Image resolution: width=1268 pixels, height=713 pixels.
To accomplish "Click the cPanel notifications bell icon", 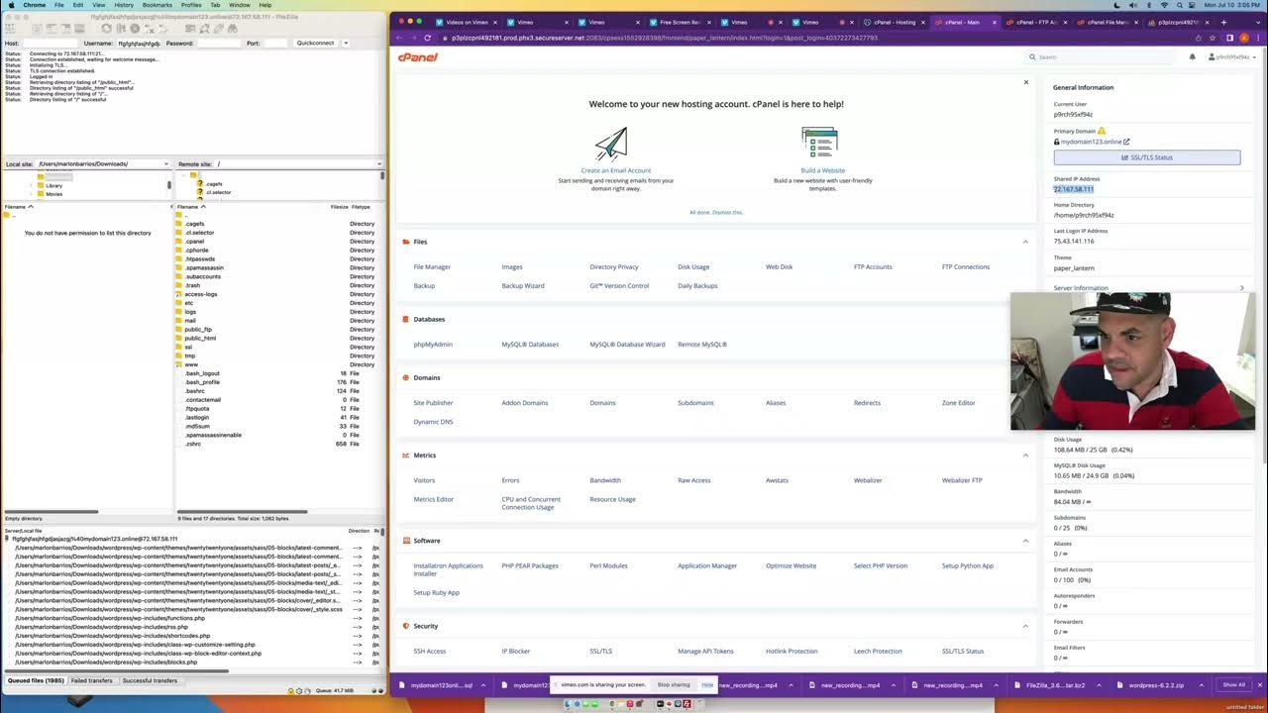I will point(1192,57).
